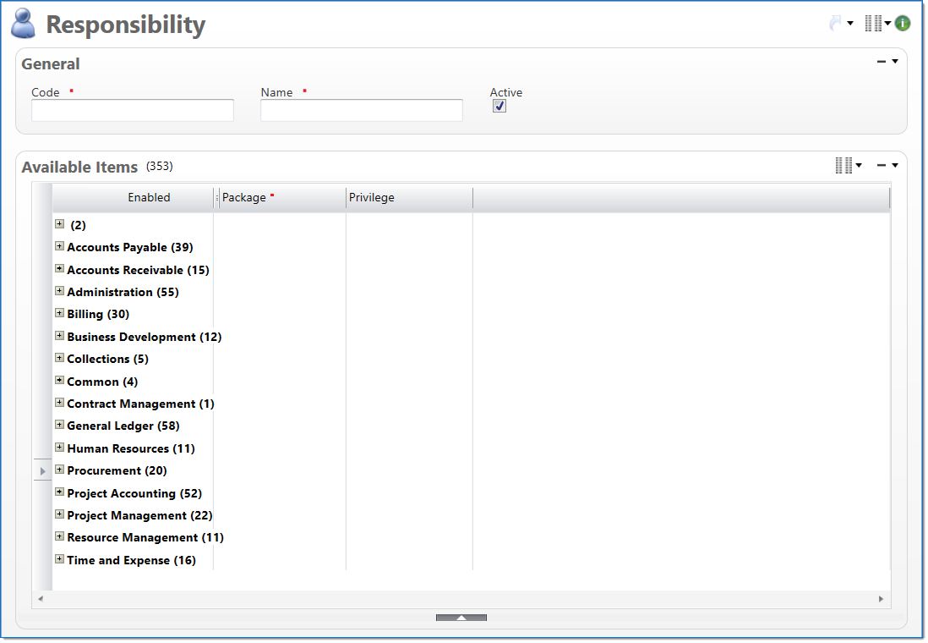The height and width of the screenshot is (643, 928).
Task: Open the page-level column layout icon
Action: click(872, 24)
